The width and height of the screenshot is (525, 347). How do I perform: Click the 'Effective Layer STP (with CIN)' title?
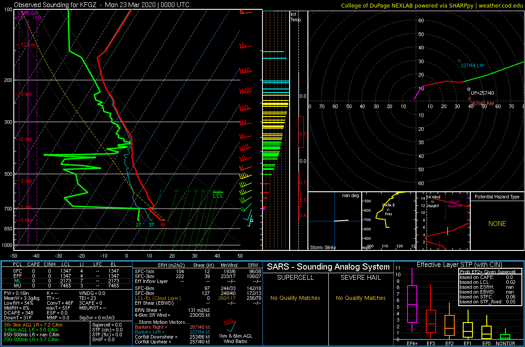[459, 265]
